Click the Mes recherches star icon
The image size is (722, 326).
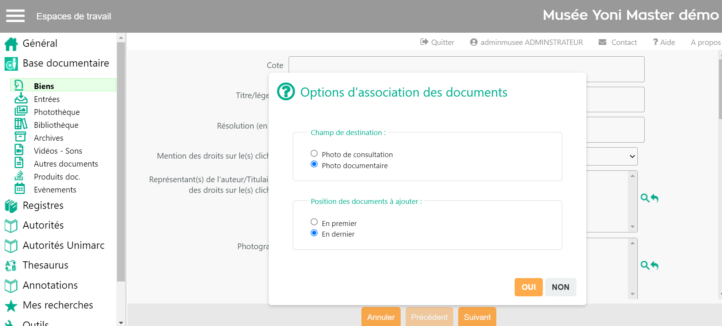11,305
